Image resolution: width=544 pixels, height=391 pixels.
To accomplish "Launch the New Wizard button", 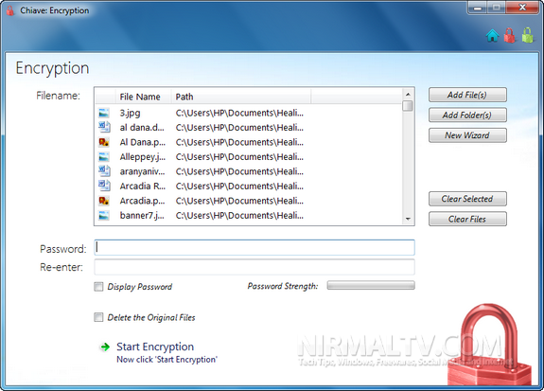I will pyautogui.click(x=467, y=135).
